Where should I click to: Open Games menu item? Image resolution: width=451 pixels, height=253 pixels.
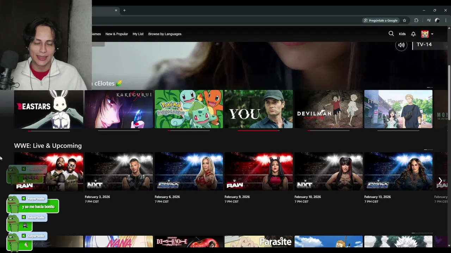pyautogui.click(x=96, y=34)
